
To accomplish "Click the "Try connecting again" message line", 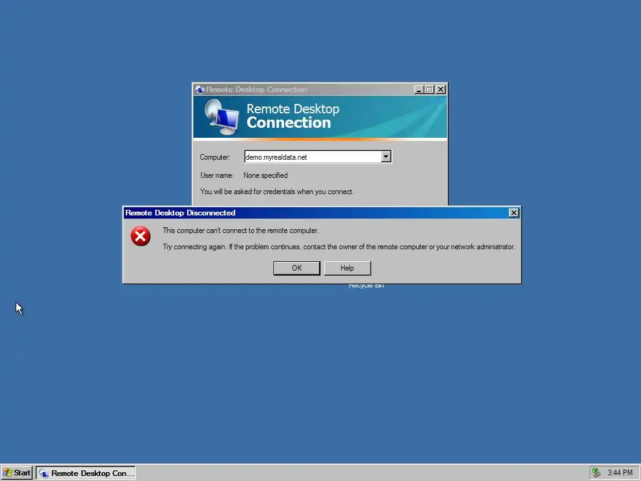I will tap(339, 247).
